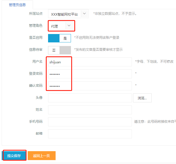Expand the 代理 role combo box
Screen dimensions: 176x164
pyautogui.click(x=57, y=26)
